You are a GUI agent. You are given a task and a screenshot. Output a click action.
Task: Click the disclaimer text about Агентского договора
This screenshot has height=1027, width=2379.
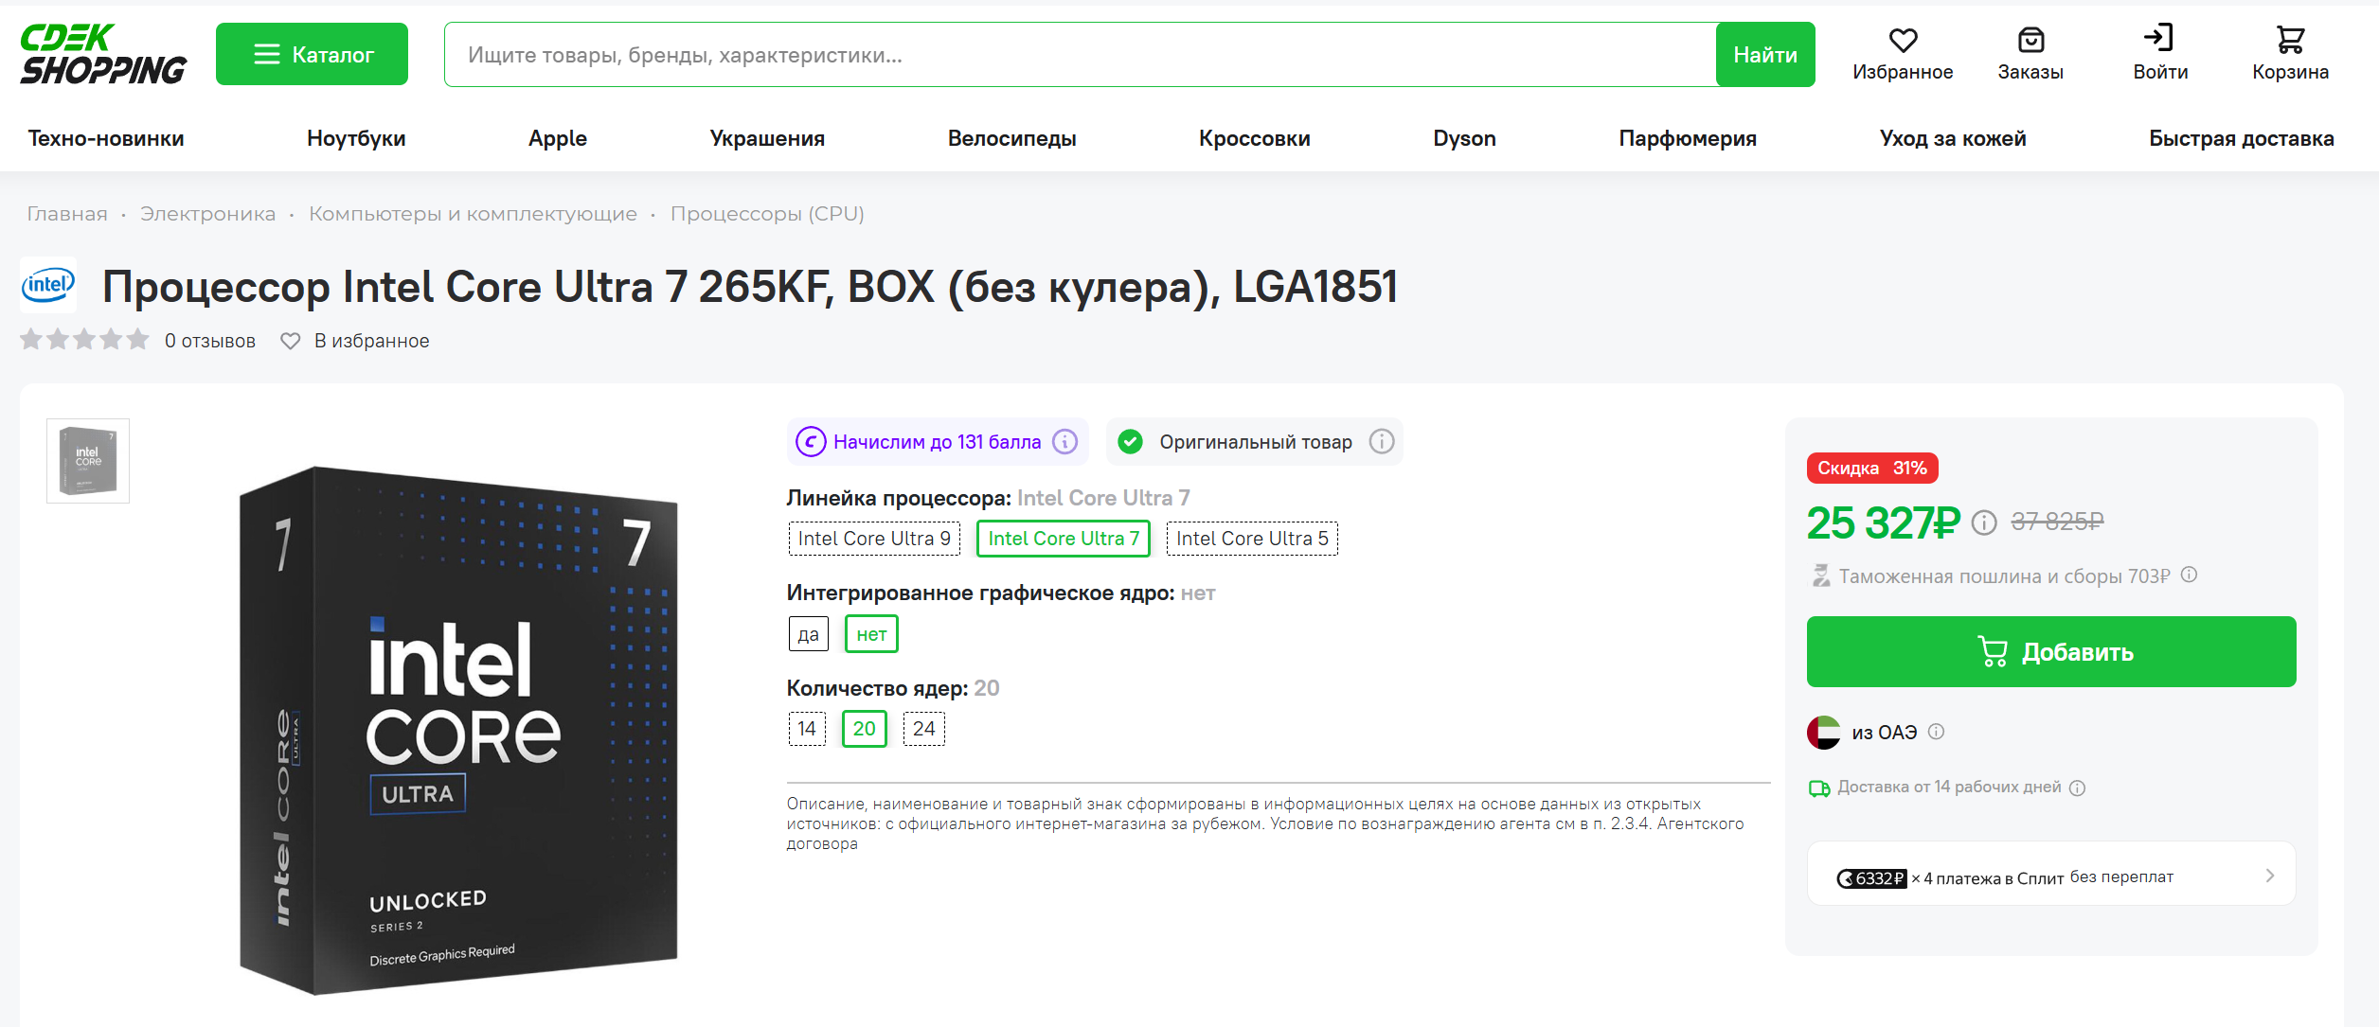[1265, 823]
